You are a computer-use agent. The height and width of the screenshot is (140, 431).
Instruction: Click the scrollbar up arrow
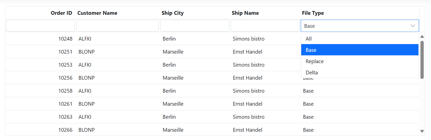tap(422, 37)
